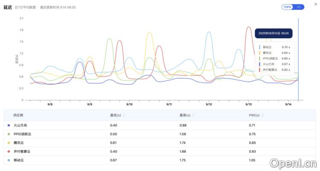Click 移动云 0.70 s in chart tooltip

click(274, 47)
